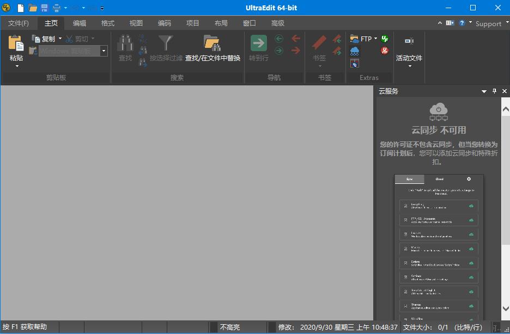Click the 查找 binoculars icon
Image resolution: width=510 pixels, height=334 pixels.
(x=125, y=42)
